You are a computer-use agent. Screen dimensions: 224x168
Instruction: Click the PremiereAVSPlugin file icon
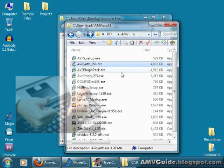74,111
